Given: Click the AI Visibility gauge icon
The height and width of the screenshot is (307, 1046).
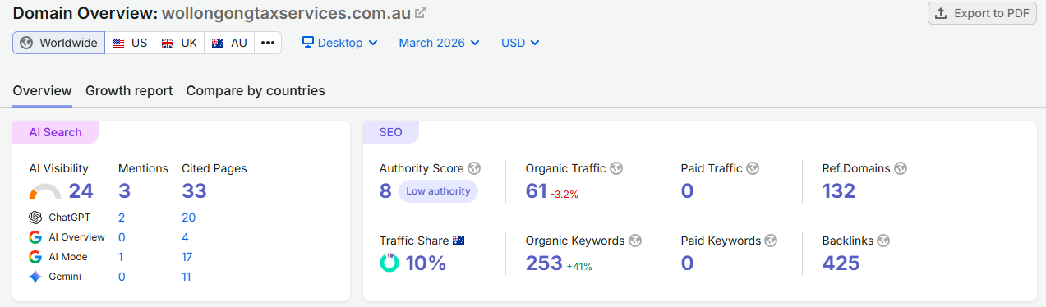Looking at the screenshot, I should point(45,192).
